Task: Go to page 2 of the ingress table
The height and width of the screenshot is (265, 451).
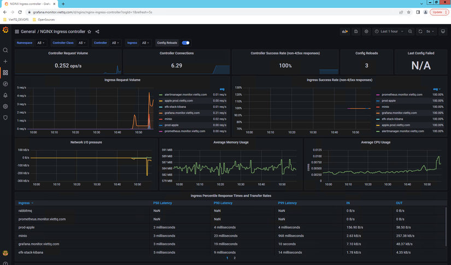Action: click(x=235, y=258)
